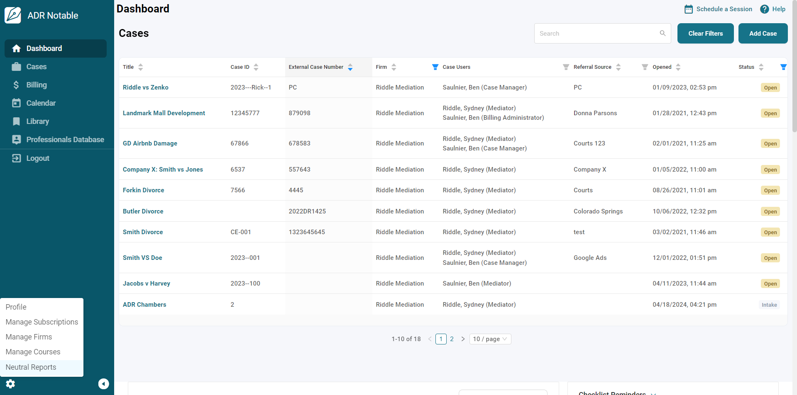Select Manage Subscriptions from settings menu
Image resolution: width=797 pixels, height=395 pixels.
[42, 322]
